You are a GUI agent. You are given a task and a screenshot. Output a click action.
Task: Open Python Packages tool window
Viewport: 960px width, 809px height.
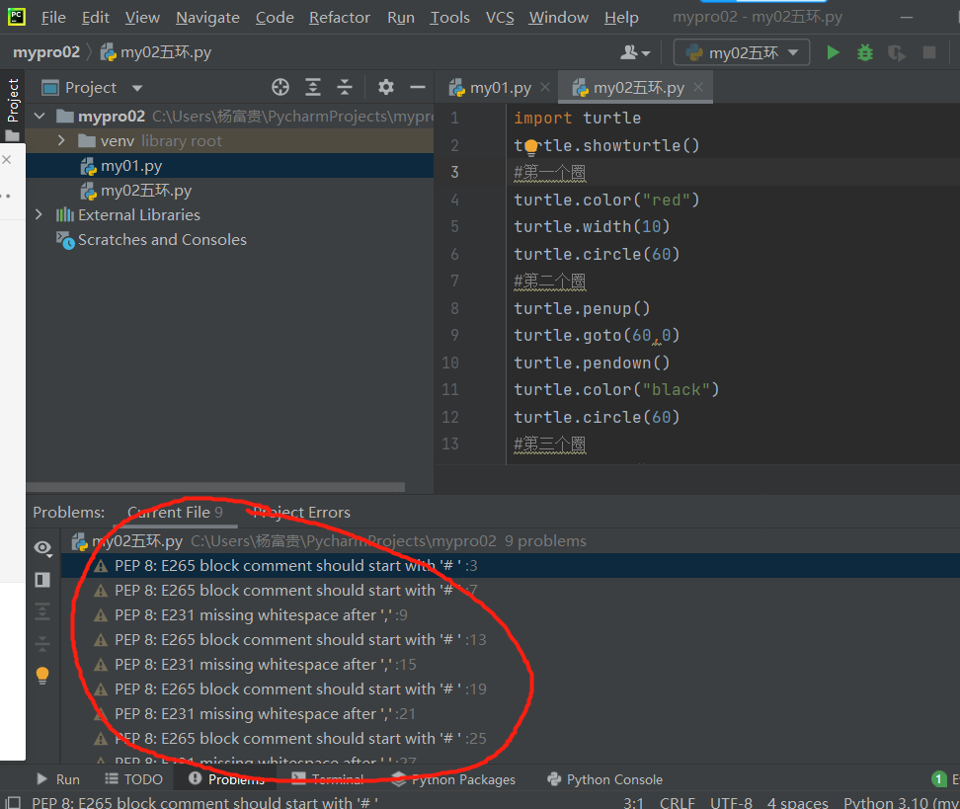[x=453, y=779]
